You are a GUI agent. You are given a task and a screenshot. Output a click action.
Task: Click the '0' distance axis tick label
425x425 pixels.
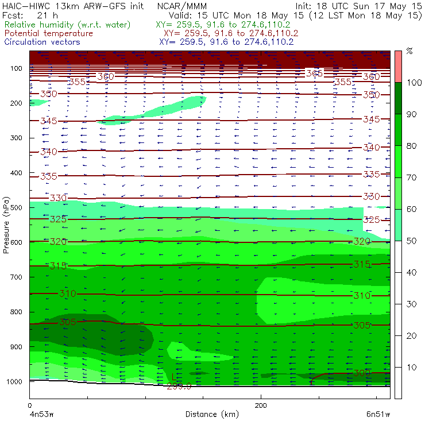click(x=30, y=405)
